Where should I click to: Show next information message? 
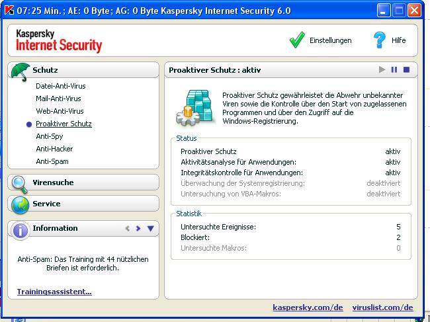coord(138,229)
